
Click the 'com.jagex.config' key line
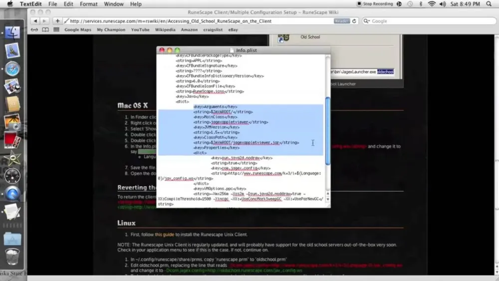[x=241, y=168]
